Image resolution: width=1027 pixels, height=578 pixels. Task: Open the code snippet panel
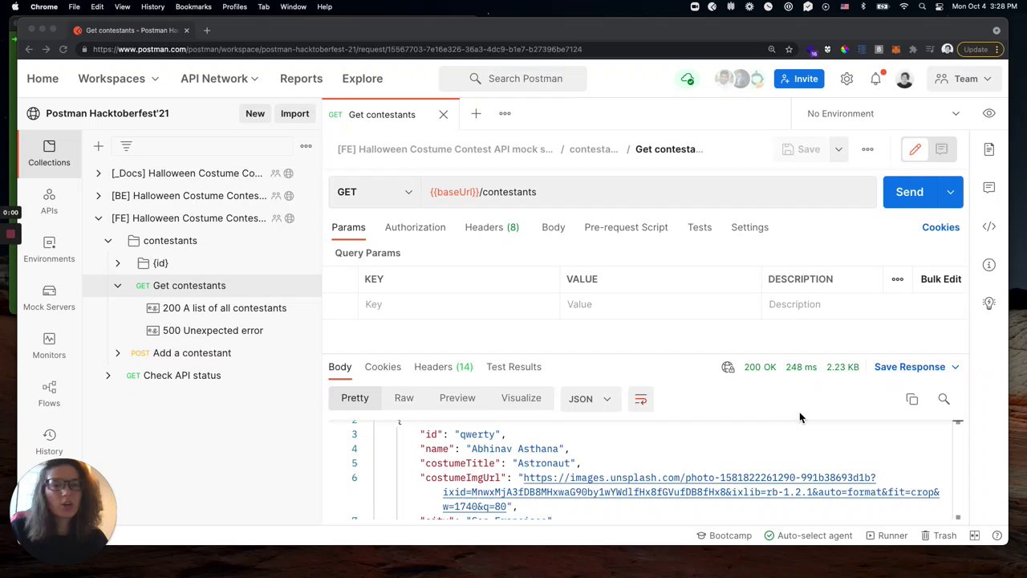pyautogui.click(x=988, y=226)
